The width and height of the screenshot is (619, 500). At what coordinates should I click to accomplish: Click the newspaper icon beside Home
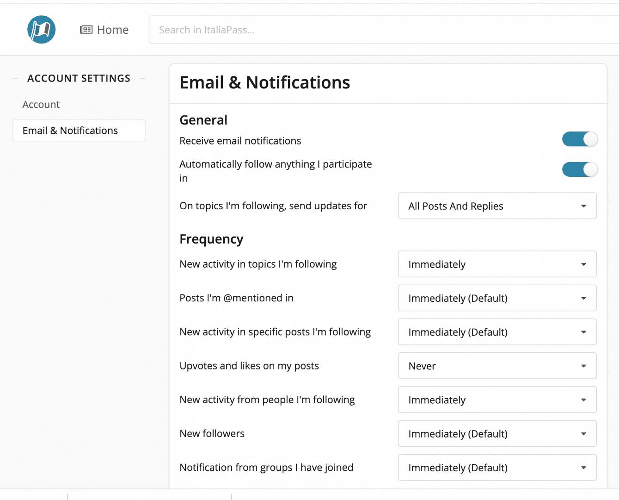click(86, 30)
